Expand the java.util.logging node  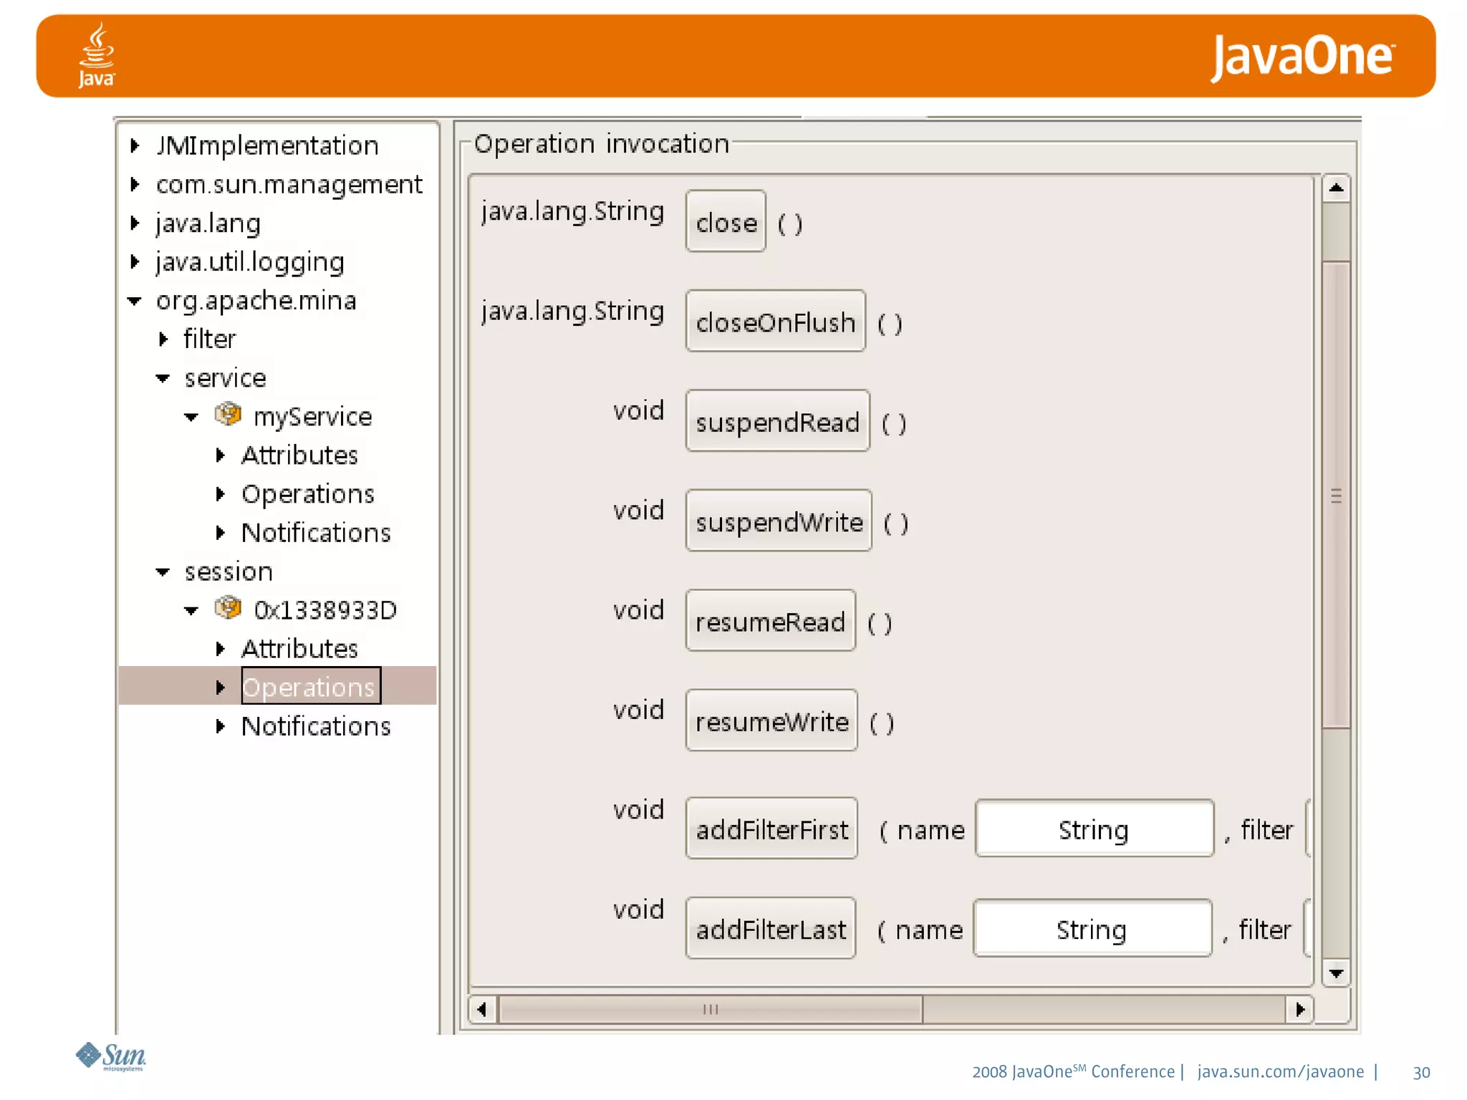(135, 262)
